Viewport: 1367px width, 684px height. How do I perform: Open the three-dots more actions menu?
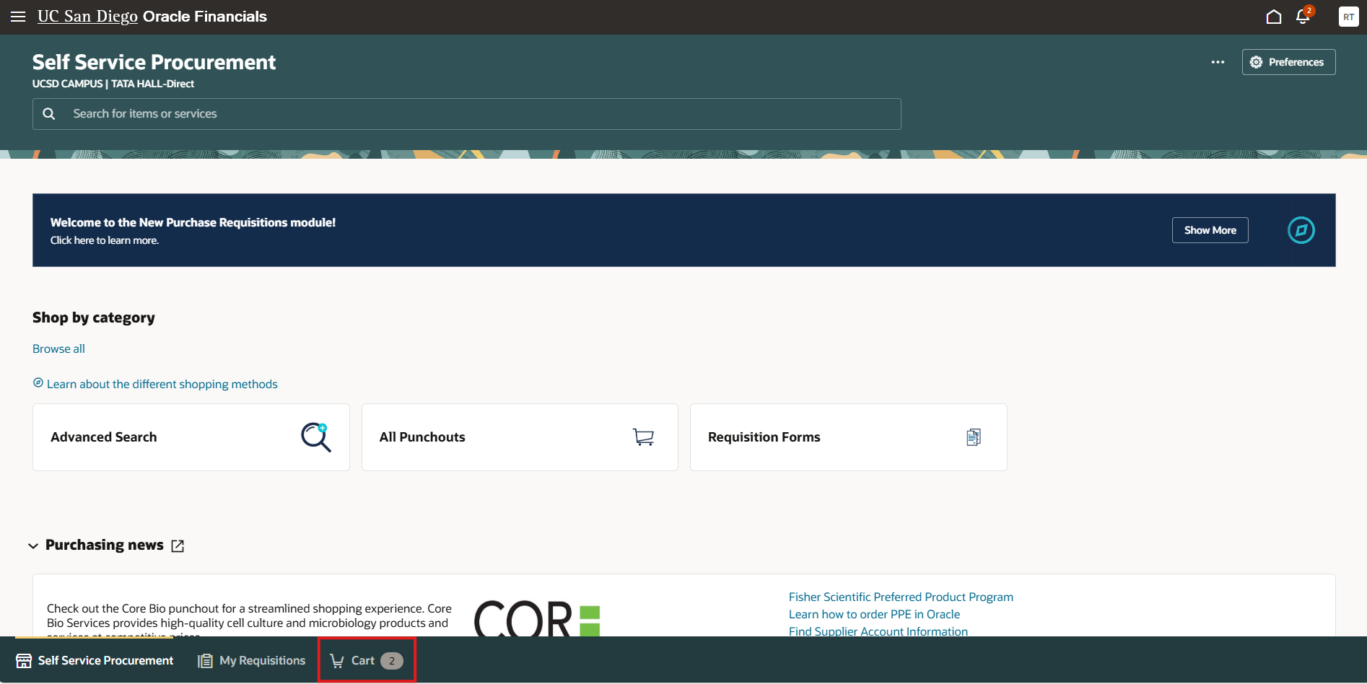coord(1218,62)
